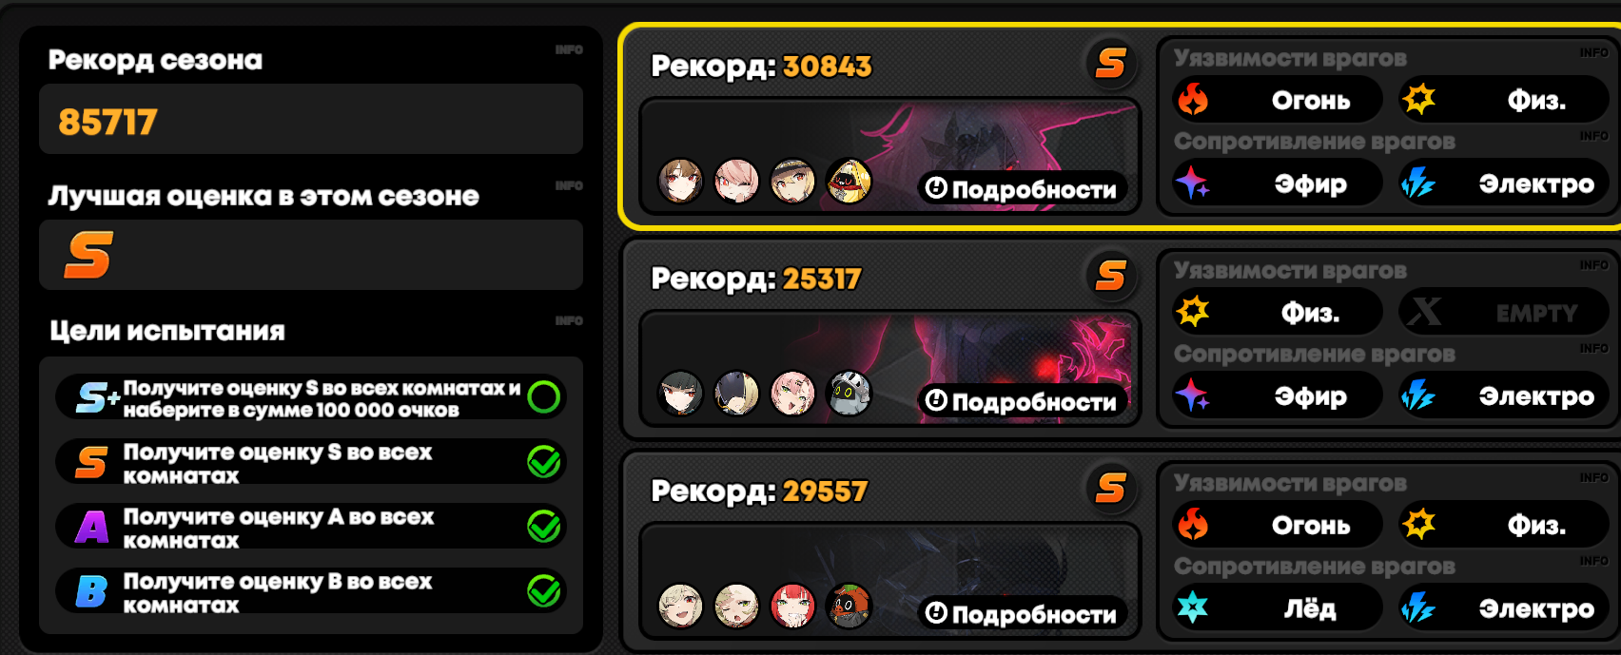Open Подробности for the 30843 record
The width and height of the screenshot is (1621, 655).
[1022, 189]
